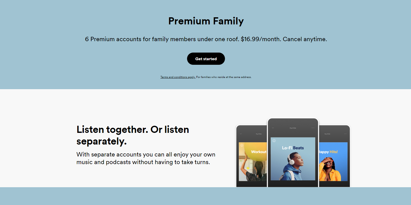The height and width of the screenshot is (205, 411).
Task: Collapse the right phone playlist screen
Action: pos(321,134)
